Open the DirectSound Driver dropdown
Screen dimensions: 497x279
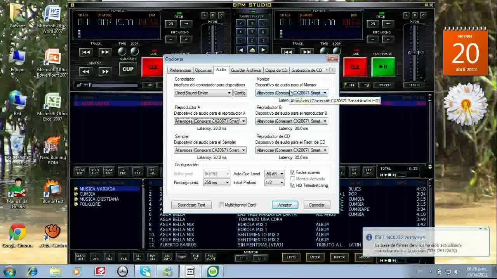coord(203,93)
